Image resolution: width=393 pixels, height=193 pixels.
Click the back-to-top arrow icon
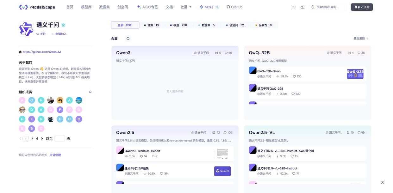coord(383,183)
